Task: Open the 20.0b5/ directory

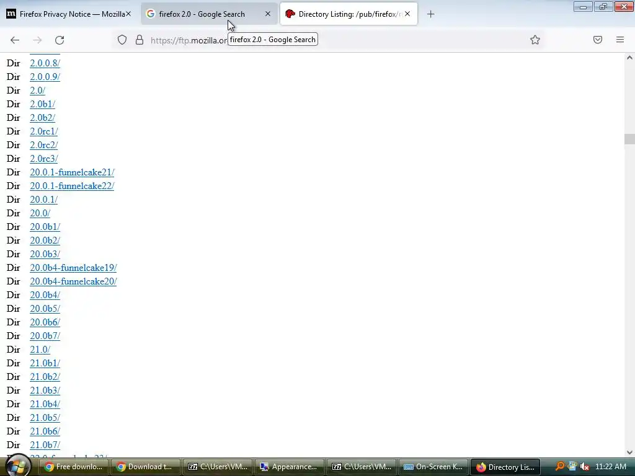Action: pos(45,309)
